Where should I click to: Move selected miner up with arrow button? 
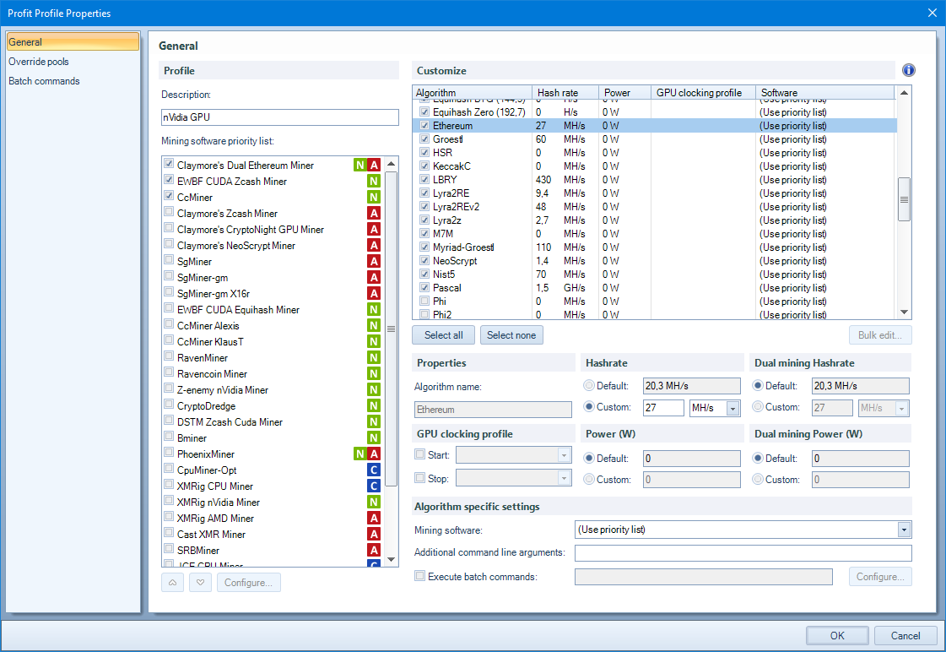(172, 583)
